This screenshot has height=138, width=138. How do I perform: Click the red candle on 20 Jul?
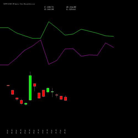coord(65,99)
